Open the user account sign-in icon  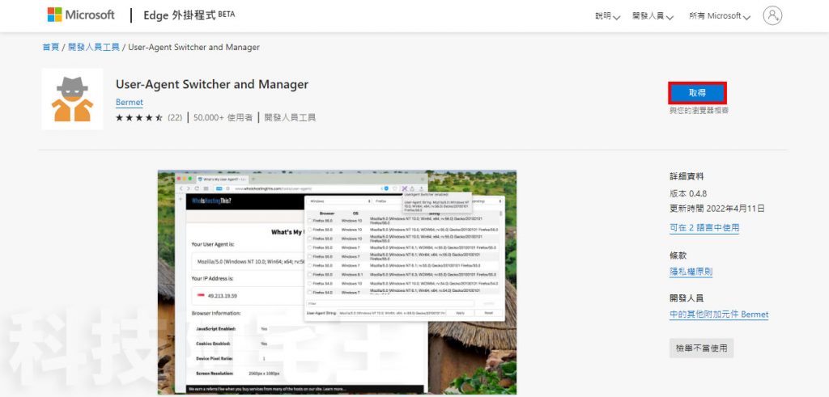point(772,15)
